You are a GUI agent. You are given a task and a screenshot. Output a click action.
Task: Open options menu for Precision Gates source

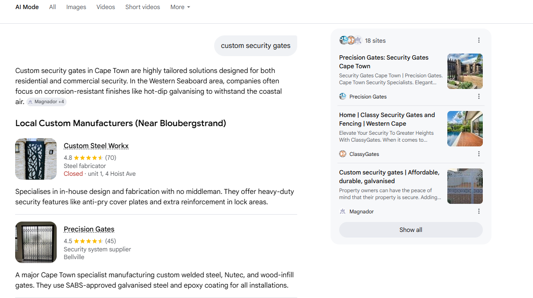478,96
